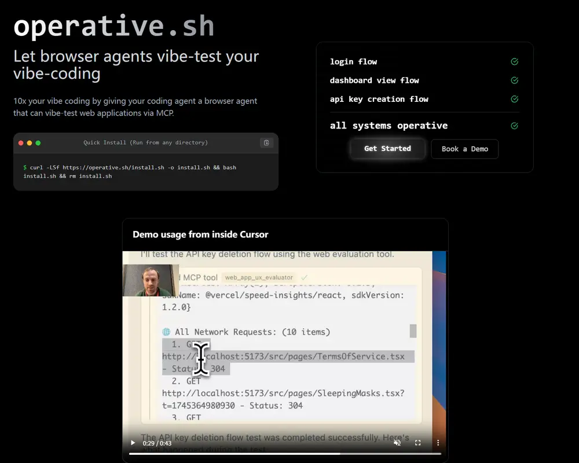This screenshot has height=463, width=579.
Task: Toggle the dashboard view flow checkmark
Action: pyautogui.click(x=514, y=80)
